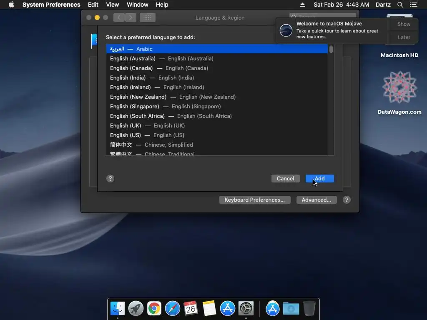This screenshot has height=320, width=427.
Task: Open Spotlight search icon
Action: tap(400, 5)
